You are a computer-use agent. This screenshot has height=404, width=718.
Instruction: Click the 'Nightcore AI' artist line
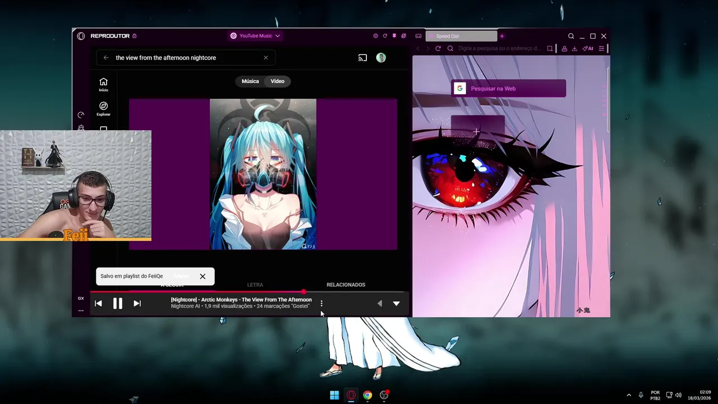click(x=185, y=306)
